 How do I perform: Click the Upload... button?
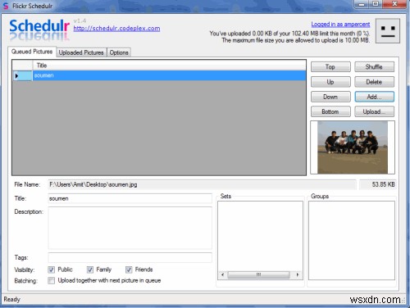(x=374, y=111)
